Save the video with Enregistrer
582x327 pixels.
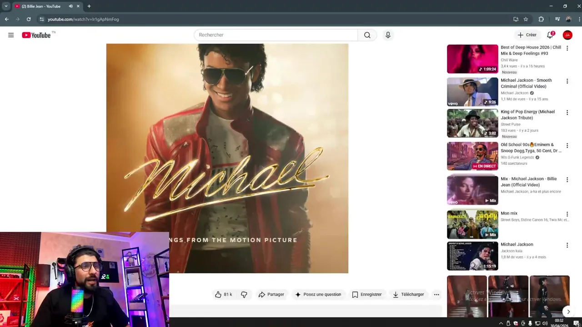pyautogui.click(x=366, y=294)
